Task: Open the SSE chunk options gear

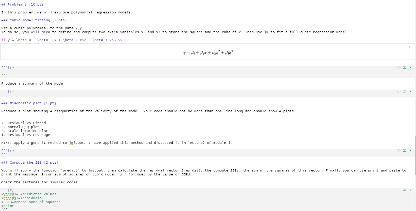Action: pos(399,190)
